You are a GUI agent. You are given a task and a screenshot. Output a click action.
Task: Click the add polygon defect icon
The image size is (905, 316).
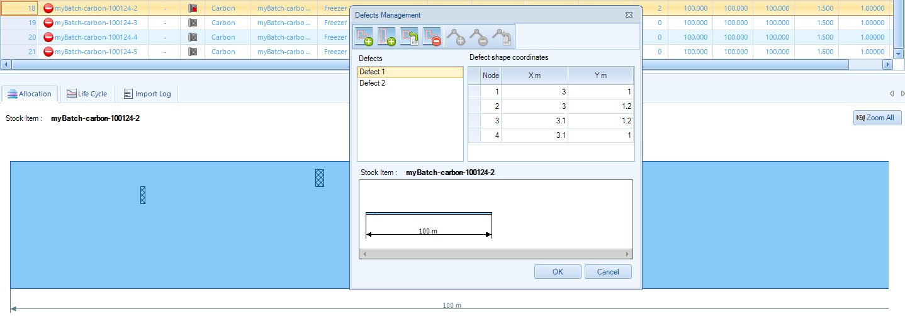click(364, 37)
